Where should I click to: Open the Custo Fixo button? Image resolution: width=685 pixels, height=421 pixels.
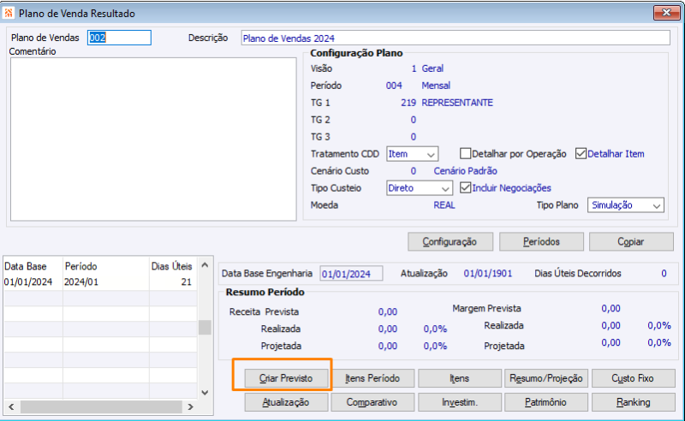(x=633, y=378)
